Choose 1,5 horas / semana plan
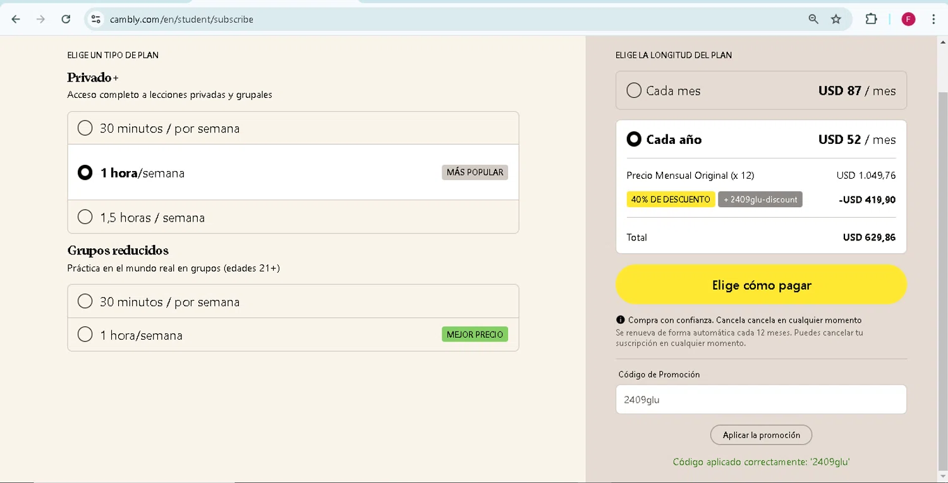Image resolution: width=948 pixels, height=483 pixels. click(293, 217)
